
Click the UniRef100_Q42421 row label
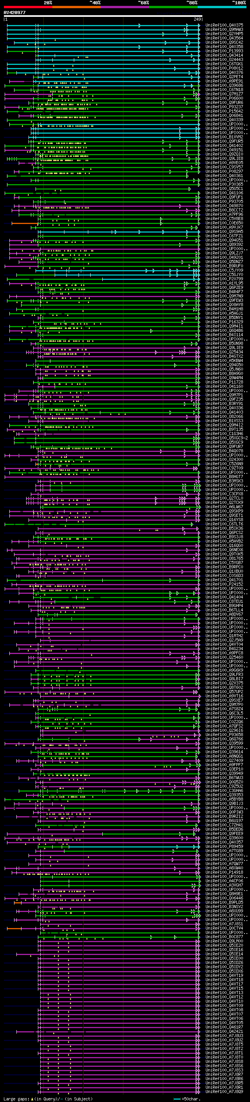pyautogui.click(x=224, y=1031)
